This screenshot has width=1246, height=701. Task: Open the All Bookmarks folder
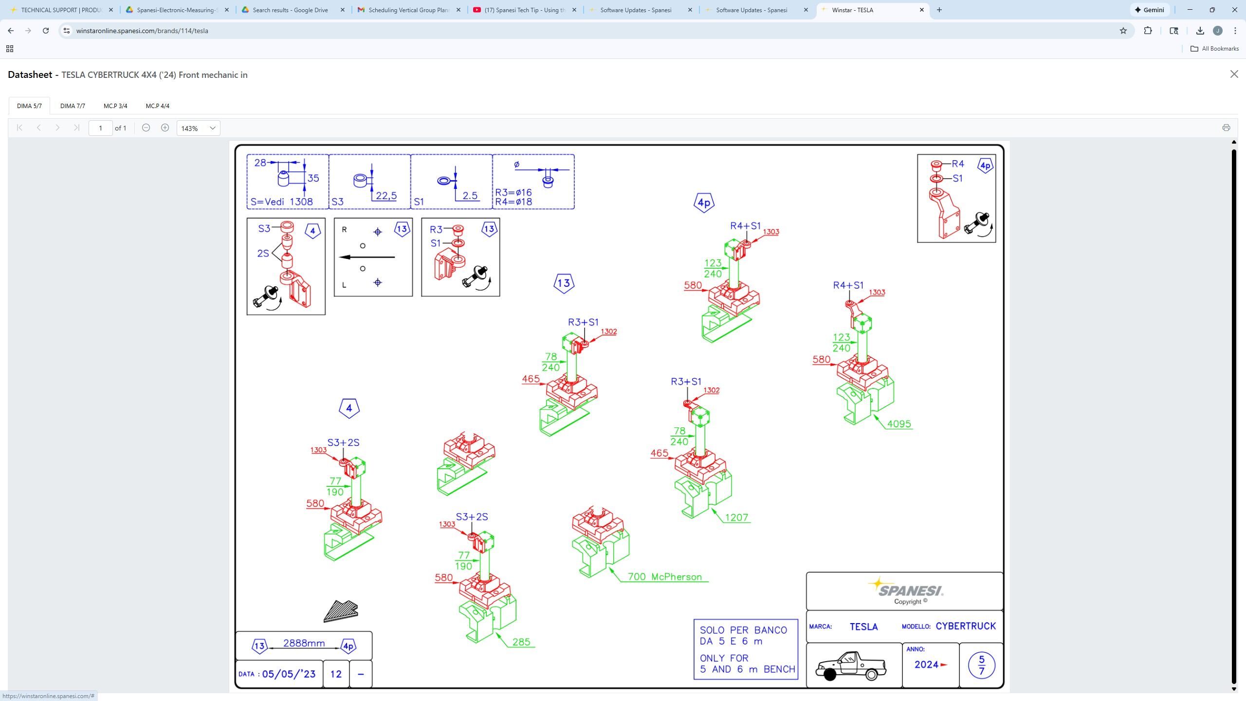pos(1214,49)
